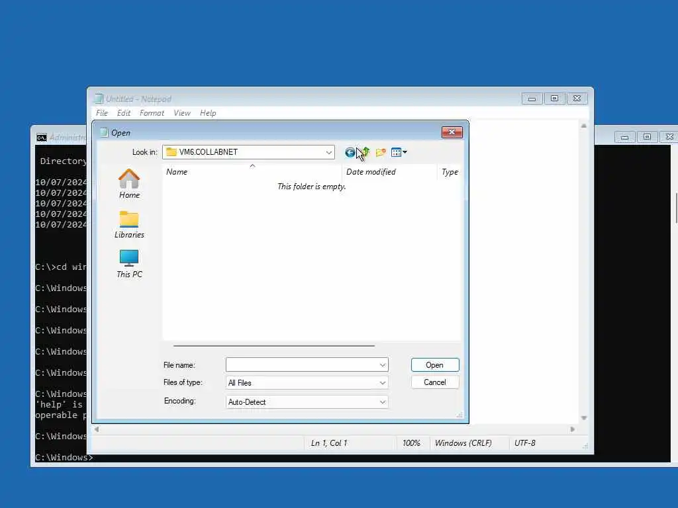Open the view menu dropdown arrow
The image size is (678, 508).
[405, 152]
